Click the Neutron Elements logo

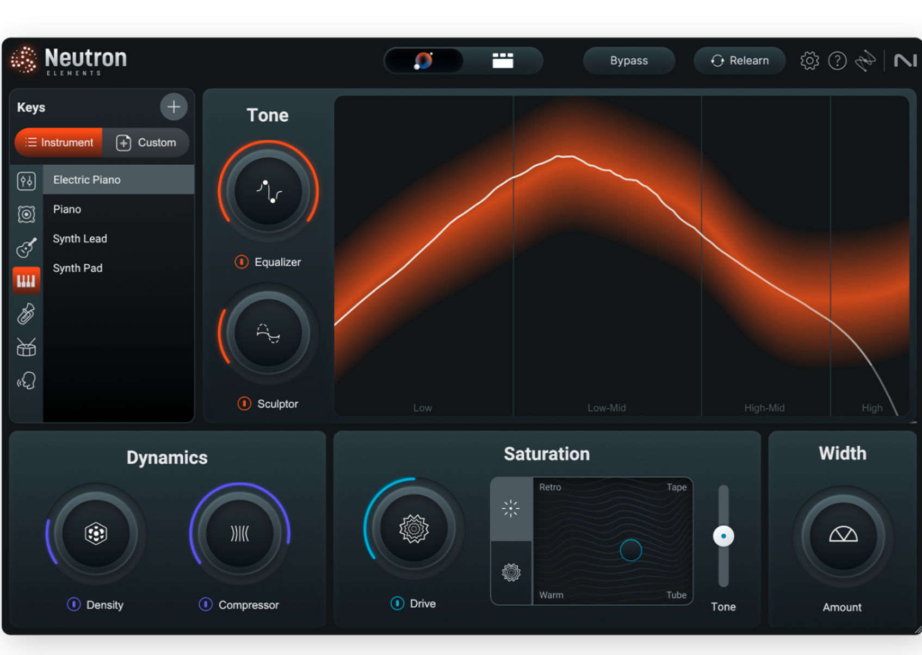(69, 60)
